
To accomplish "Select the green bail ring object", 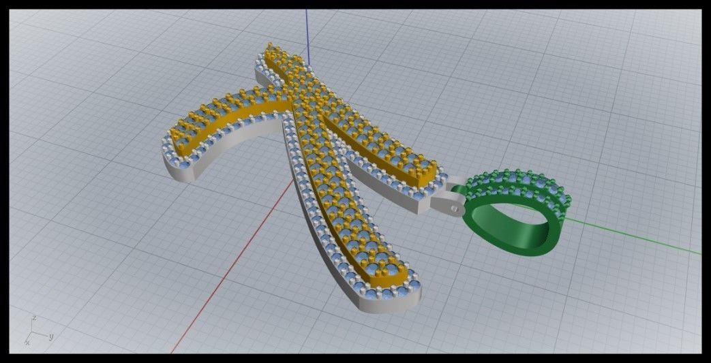I will click(517, 213).
